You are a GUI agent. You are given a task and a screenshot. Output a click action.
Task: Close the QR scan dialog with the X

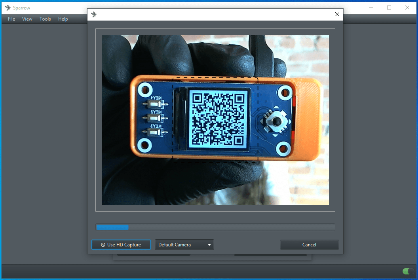pyautogui.click(x=337, y=14)
